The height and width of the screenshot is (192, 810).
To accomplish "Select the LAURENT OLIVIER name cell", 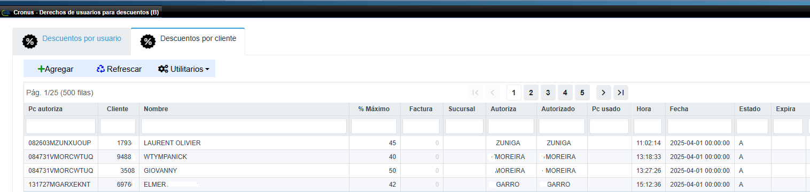I will tap(244, 143).
